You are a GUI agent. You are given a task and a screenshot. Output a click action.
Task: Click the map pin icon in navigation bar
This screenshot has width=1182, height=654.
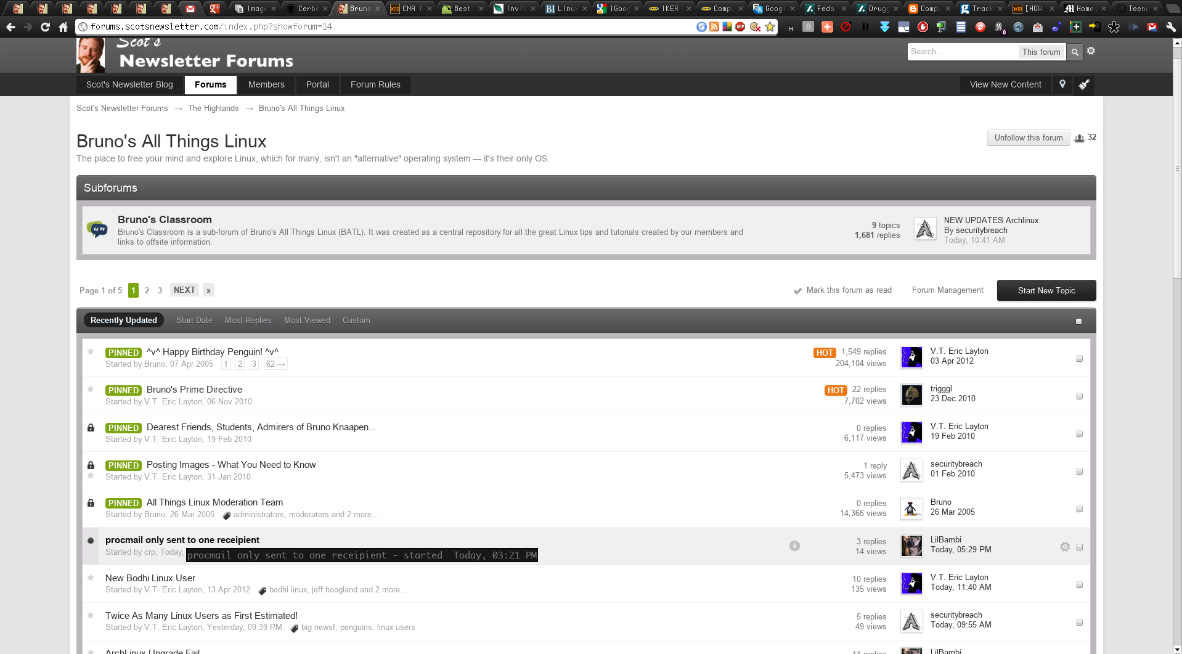click(x=1062, y=84)
